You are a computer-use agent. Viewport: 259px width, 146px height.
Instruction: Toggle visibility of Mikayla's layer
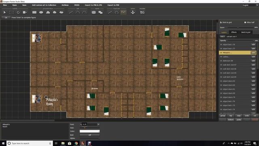(221, 53)
